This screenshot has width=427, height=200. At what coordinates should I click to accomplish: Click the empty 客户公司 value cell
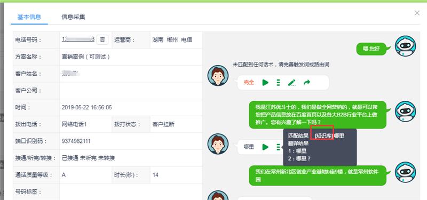131,91
